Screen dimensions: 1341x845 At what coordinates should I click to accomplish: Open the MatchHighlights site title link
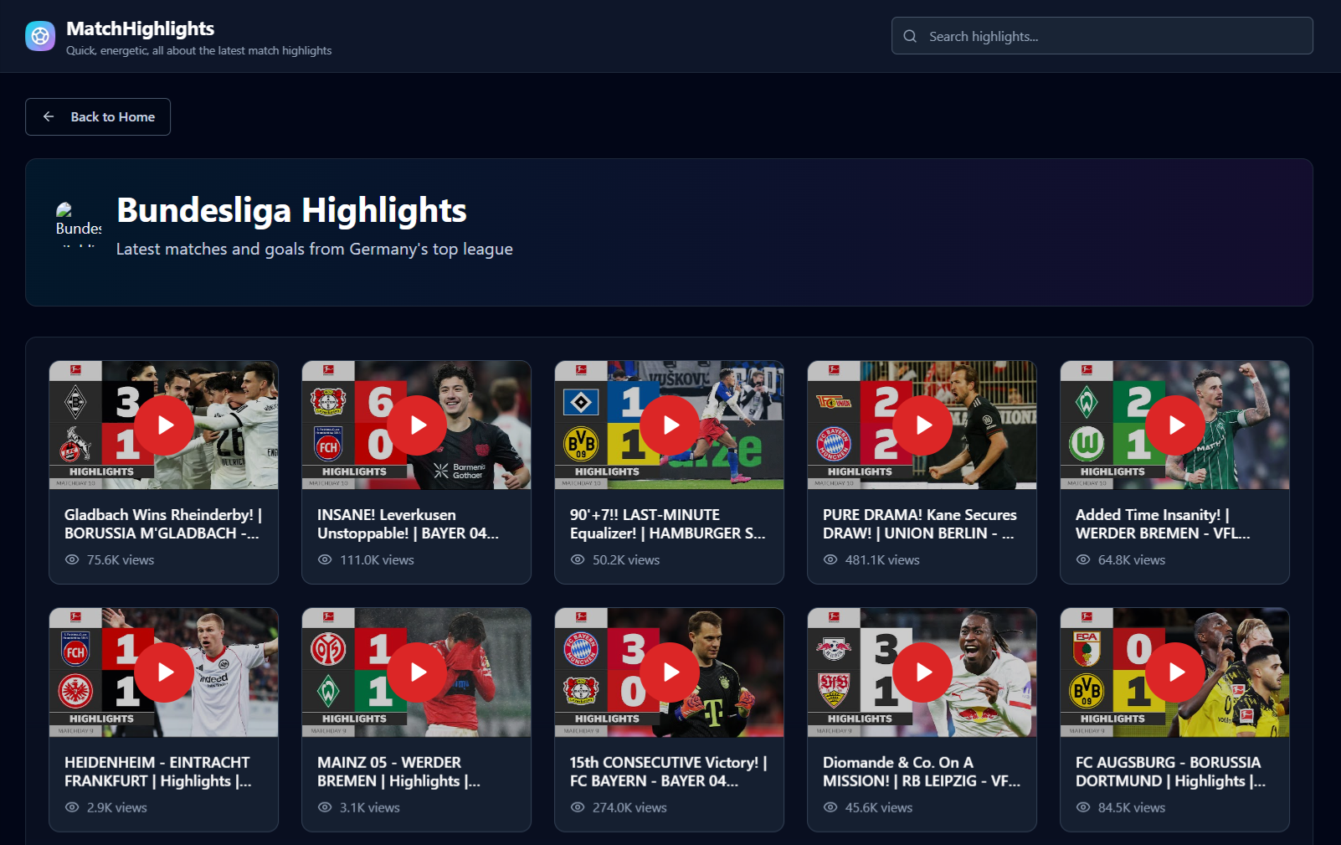[x=140, y=28]
